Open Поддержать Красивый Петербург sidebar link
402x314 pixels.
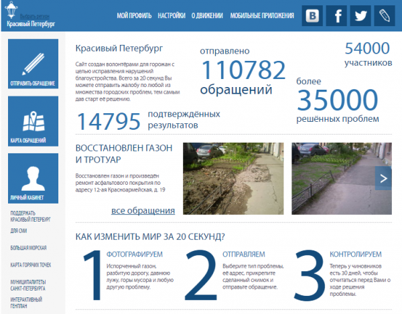30,216
